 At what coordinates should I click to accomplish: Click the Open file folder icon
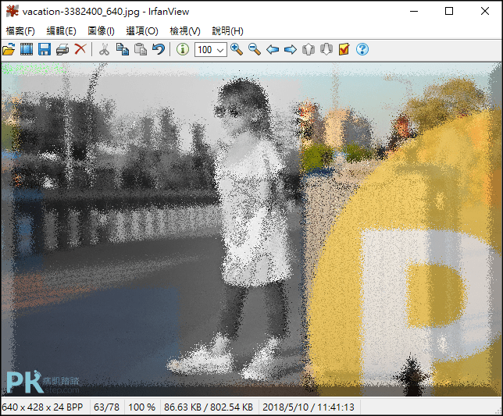[9, 49]
